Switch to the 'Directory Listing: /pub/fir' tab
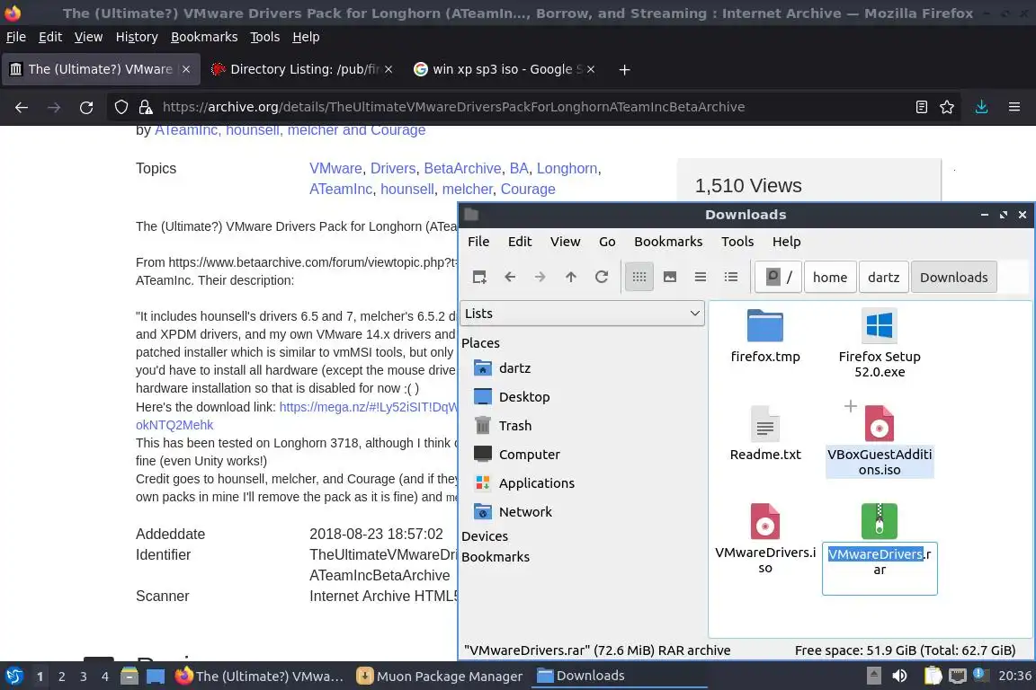The height and width of the screenshot is (690, 1036). pyautogui.click(x=302, y=69)
